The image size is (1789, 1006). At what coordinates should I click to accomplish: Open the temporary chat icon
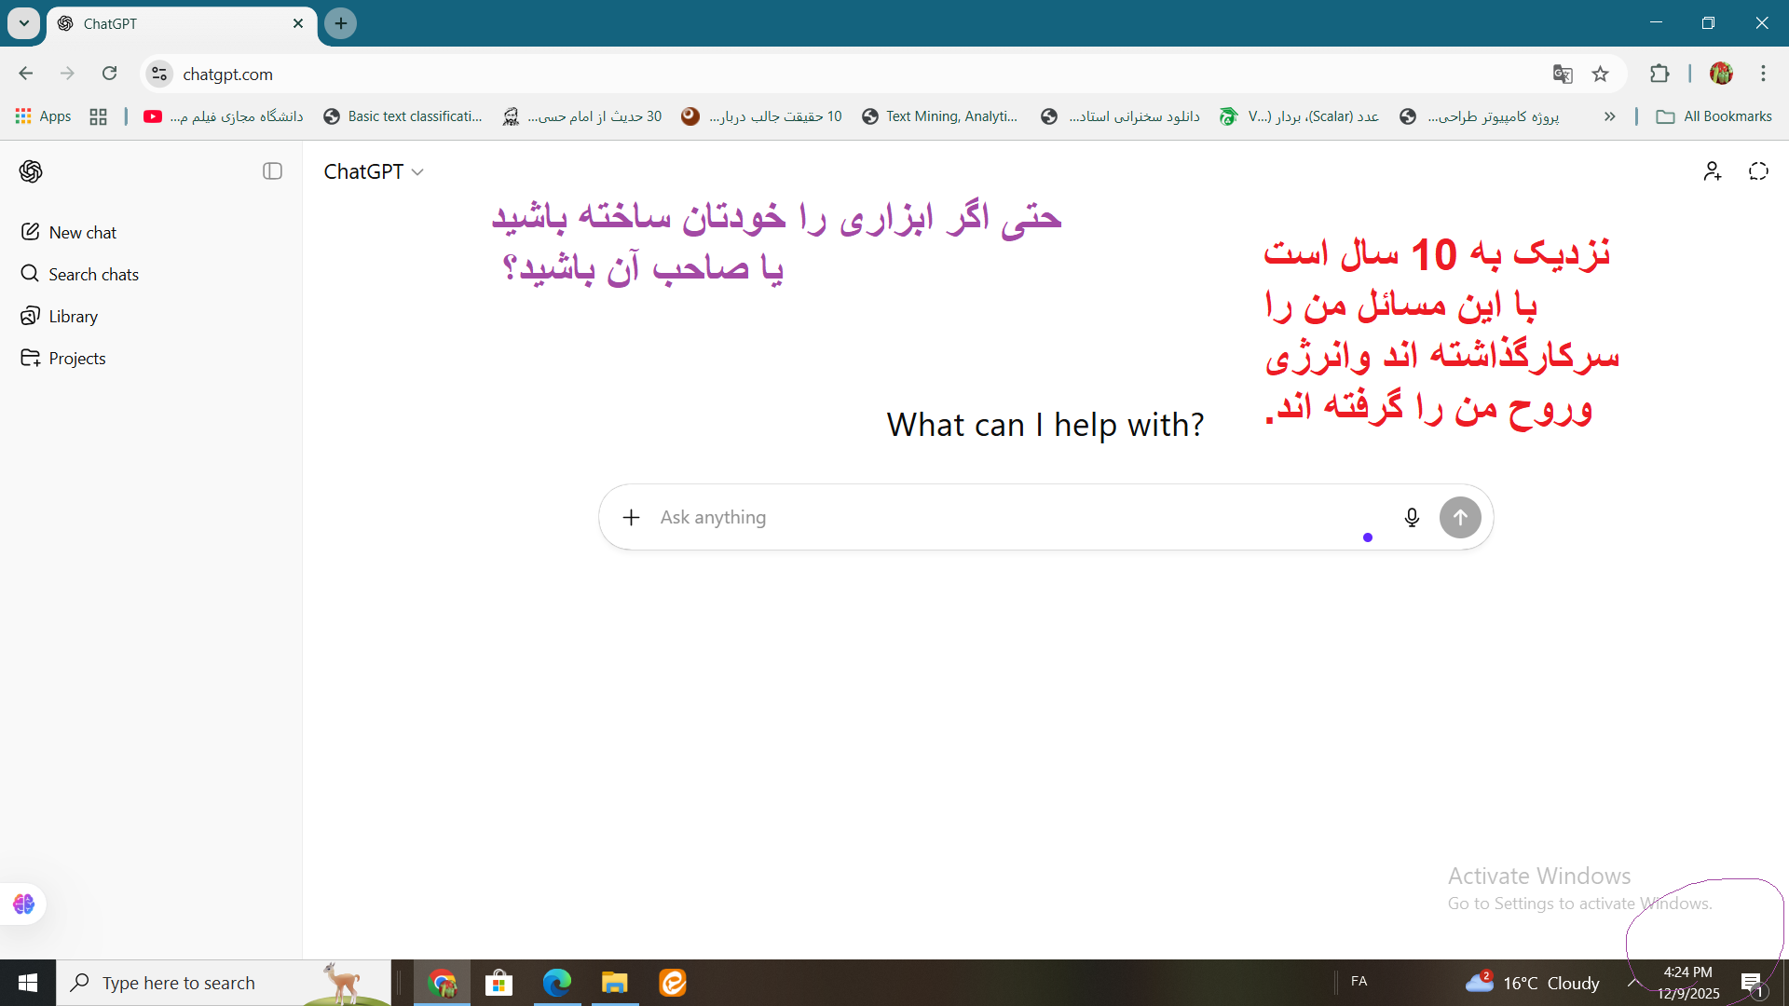click(x=1758, y=171)
